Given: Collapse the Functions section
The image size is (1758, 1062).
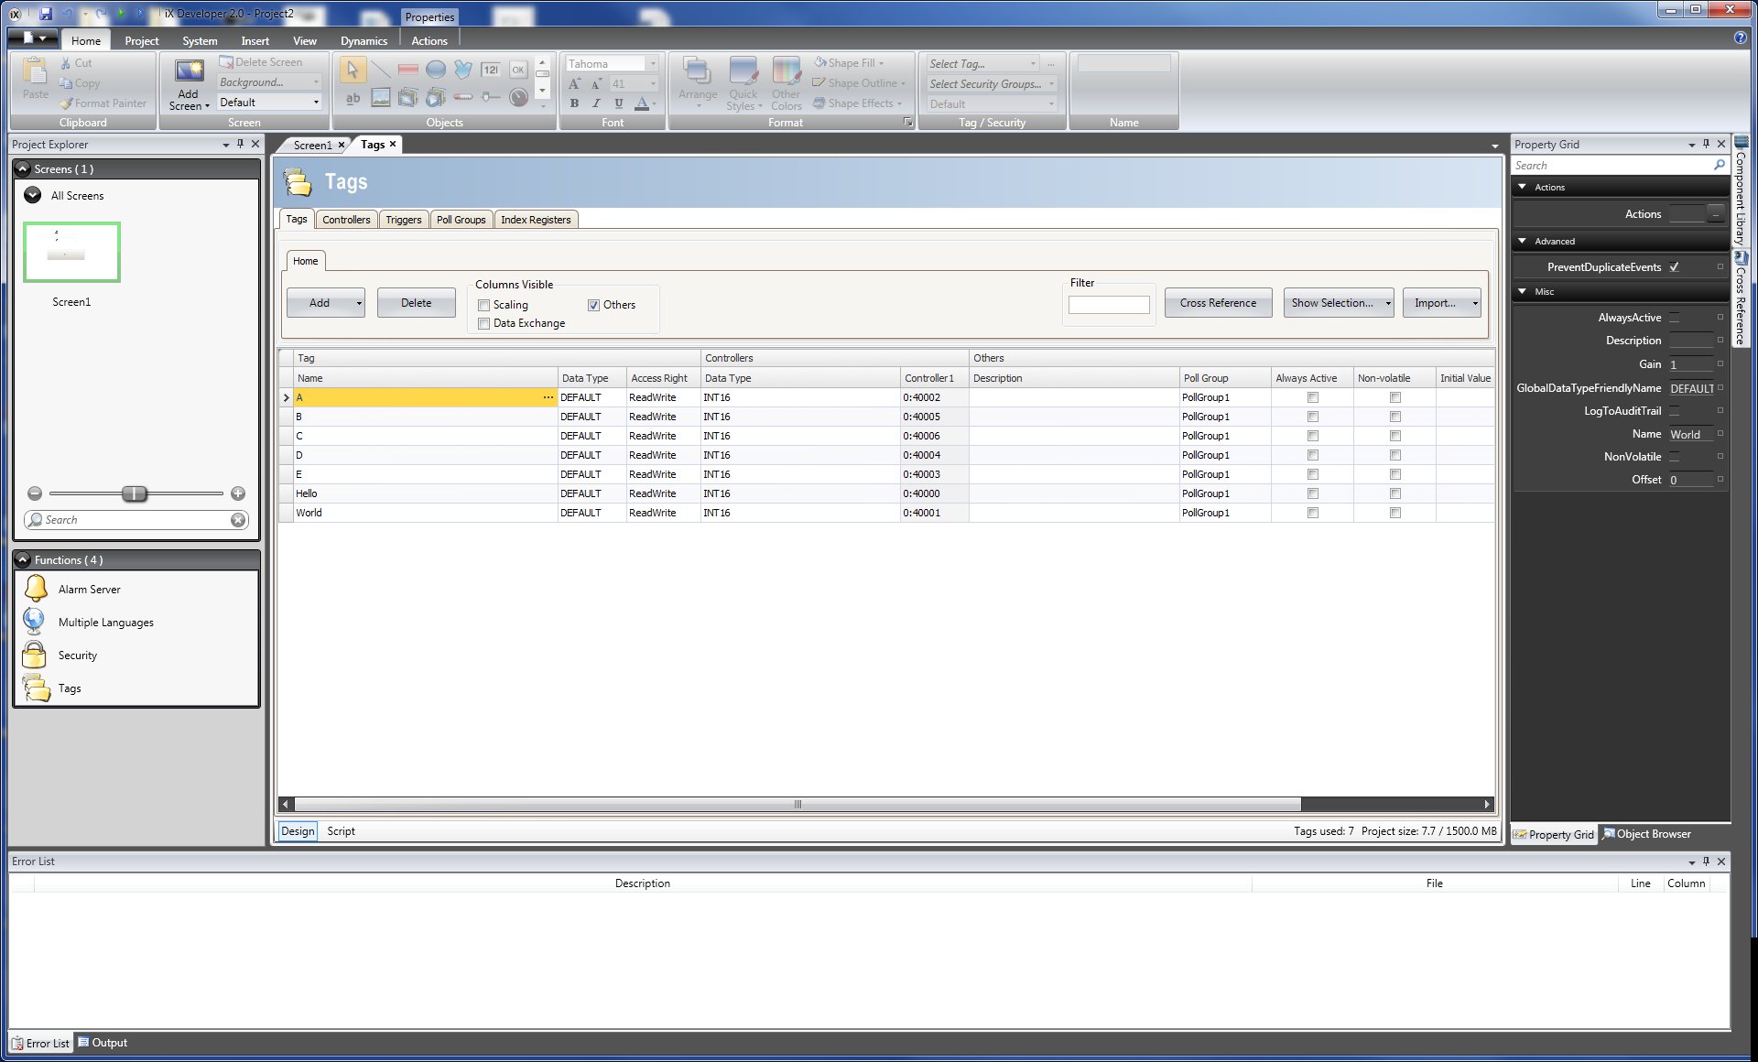Looking at the screenshot, I should pyautogui.click(x=24, y=559).
